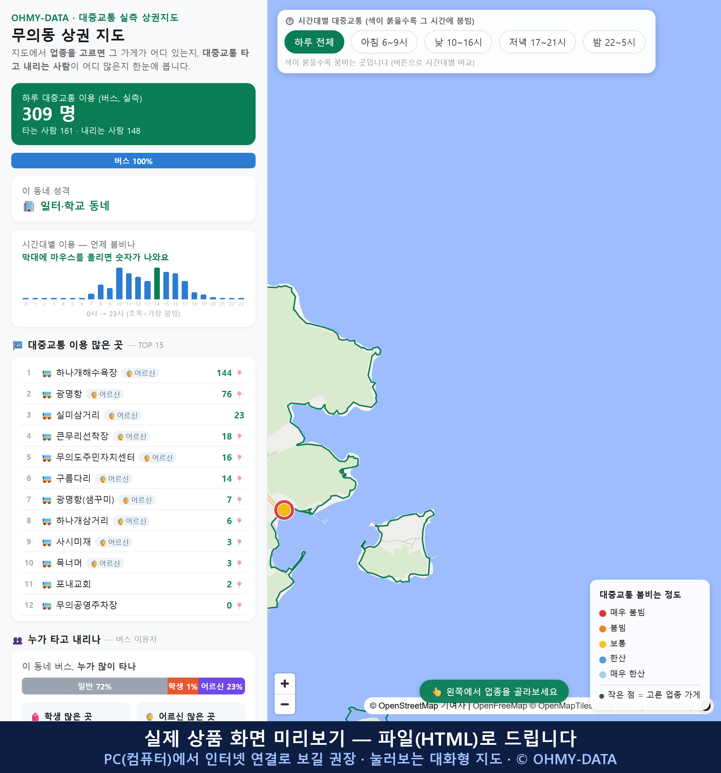721x773 pixels.
Task: Click the pin icon for 광명항(샘꾸미)
Action: 239,500
